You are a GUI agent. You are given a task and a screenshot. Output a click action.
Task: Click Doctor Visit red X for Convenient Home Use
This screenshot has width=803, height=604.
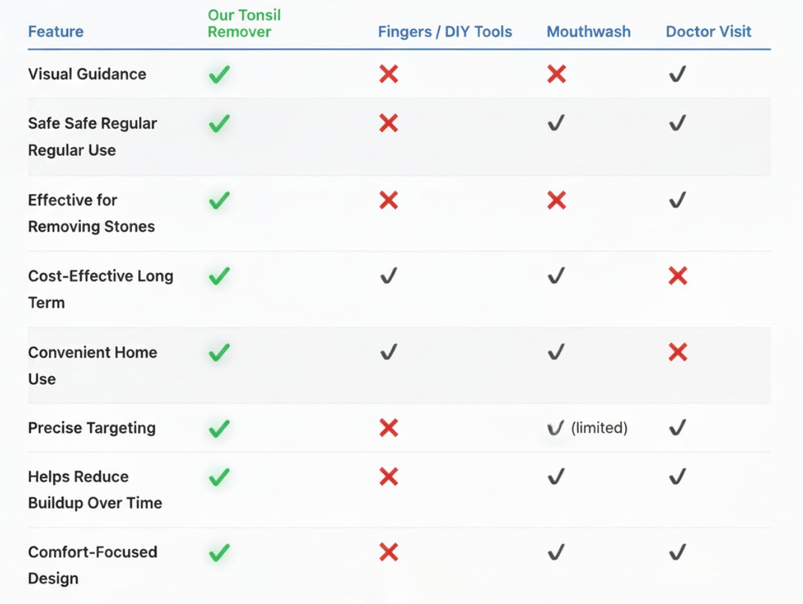click(x=678, y=352)
